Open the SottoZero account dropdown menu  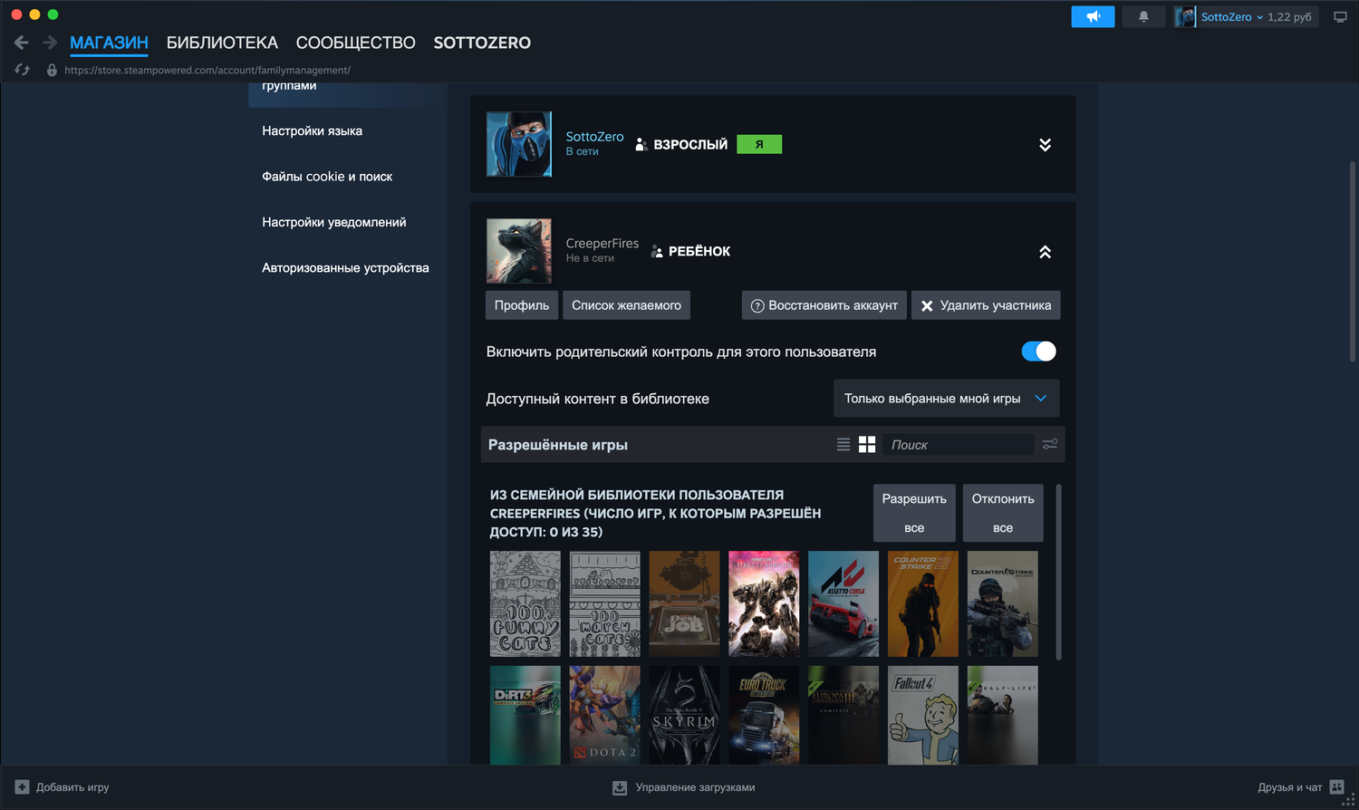1232,16
